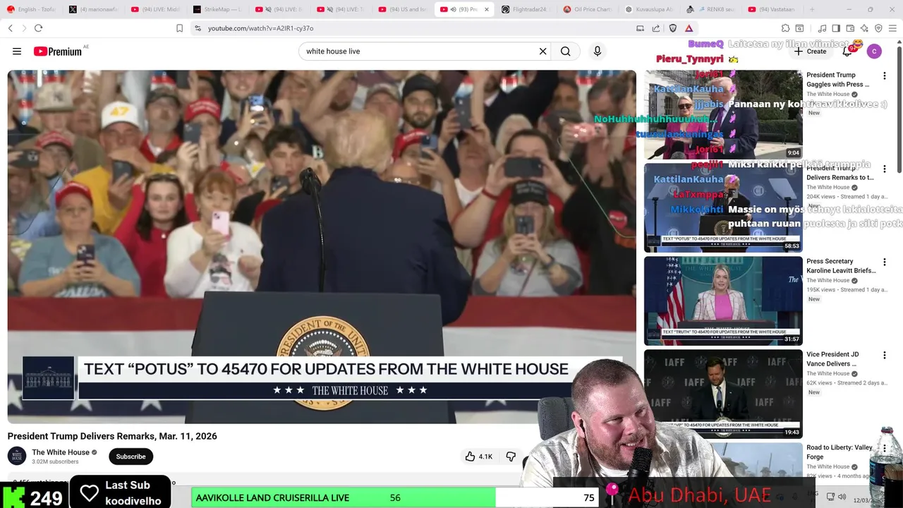Open Road to Liberty: Valley Forge title
The height and width of the screenshot is (508, 903).
[840, 452]
